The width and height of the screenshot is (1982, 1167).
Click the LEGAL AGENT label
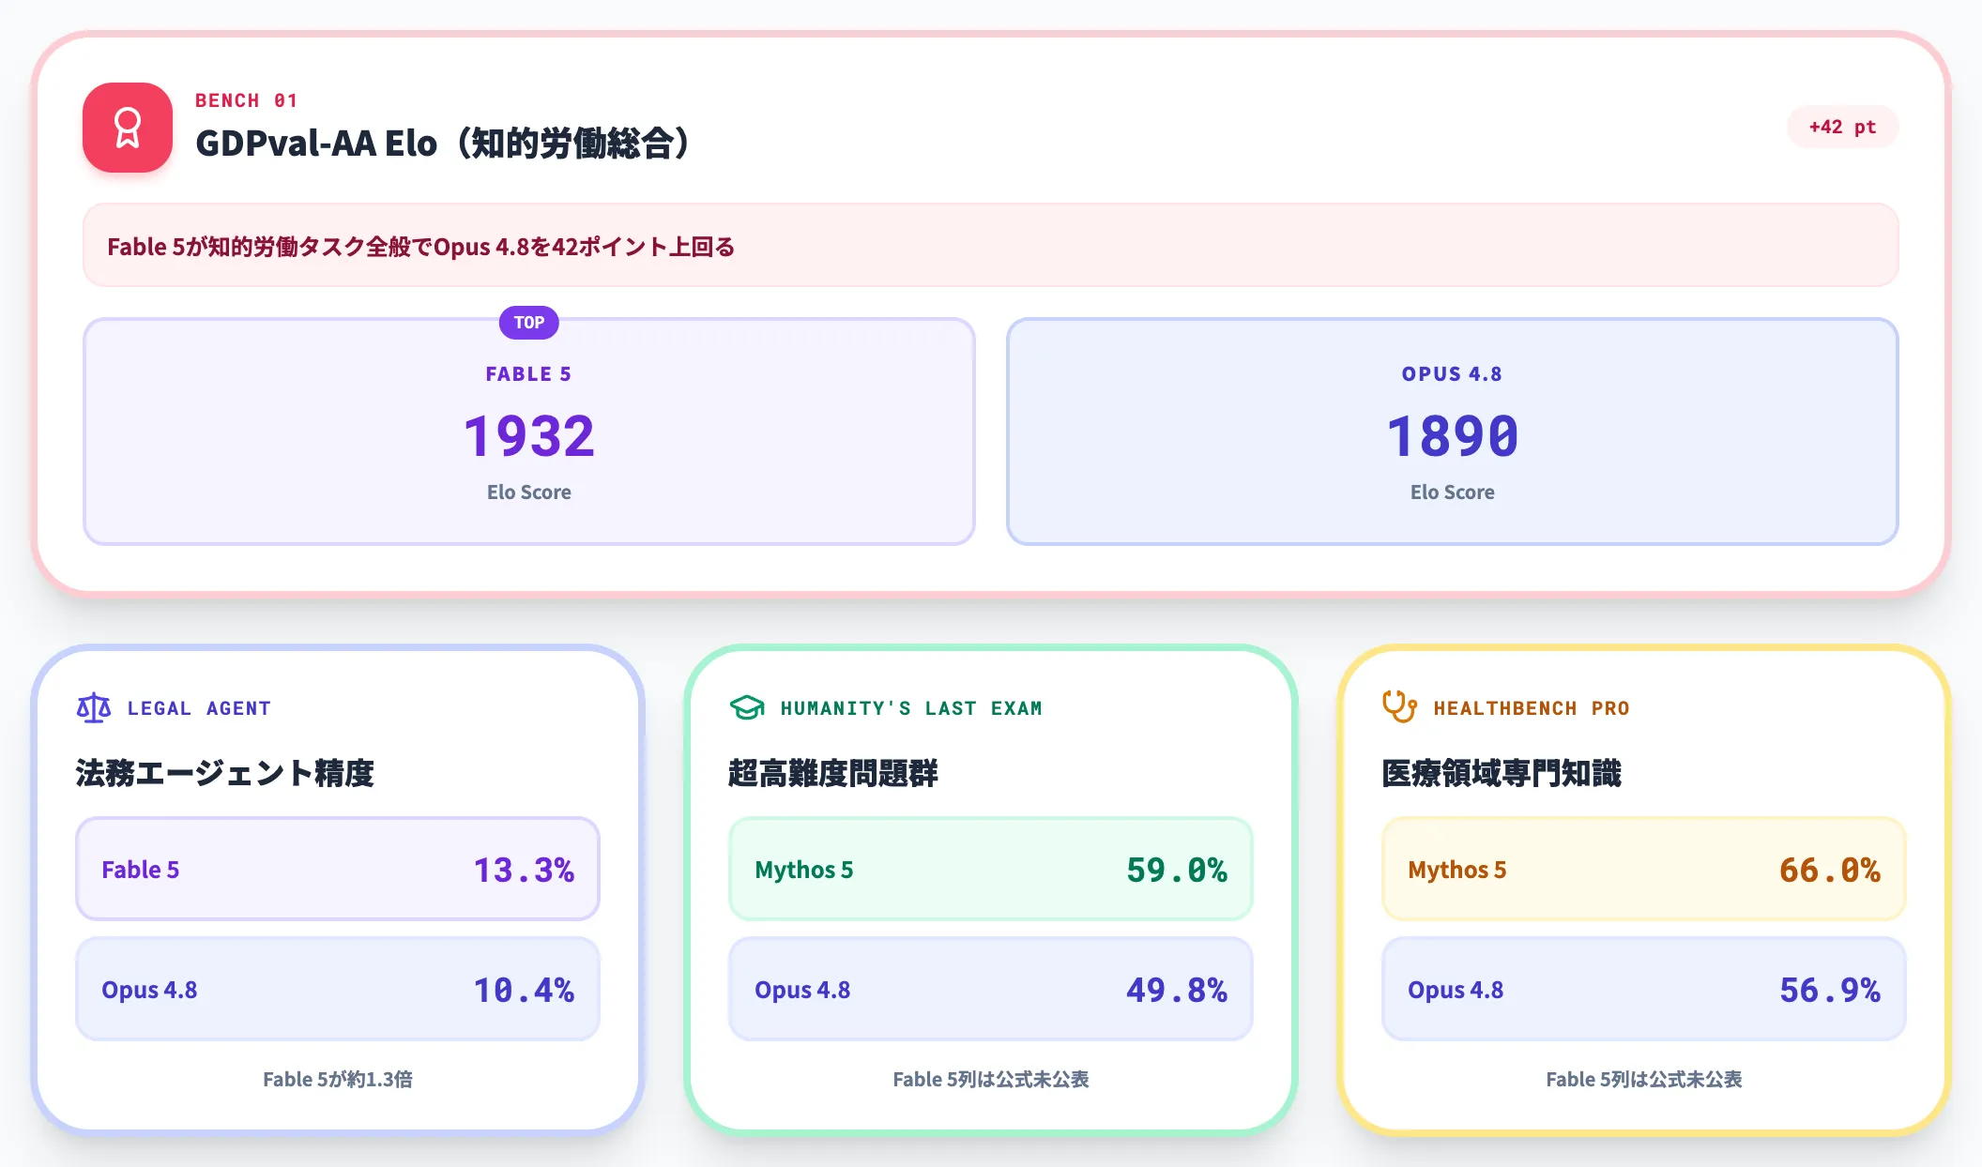[x=199, y=708]
